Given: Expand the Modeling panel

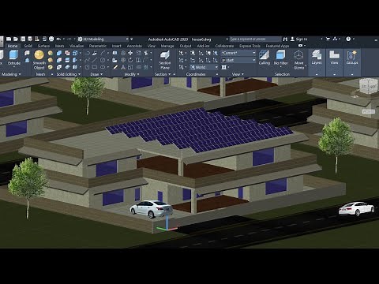Looking at the screenshot, I should pos(11,74).
